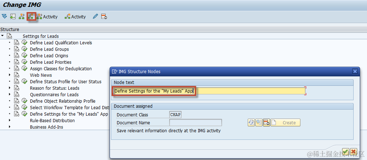Select the Rule-Based Distribution row text
367x160 pixels.
coord(52,121)
